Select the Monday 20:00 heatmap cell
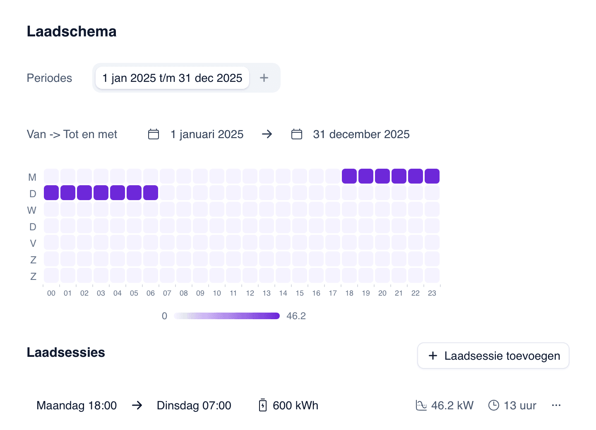The image size is (596, 430). 382,176
